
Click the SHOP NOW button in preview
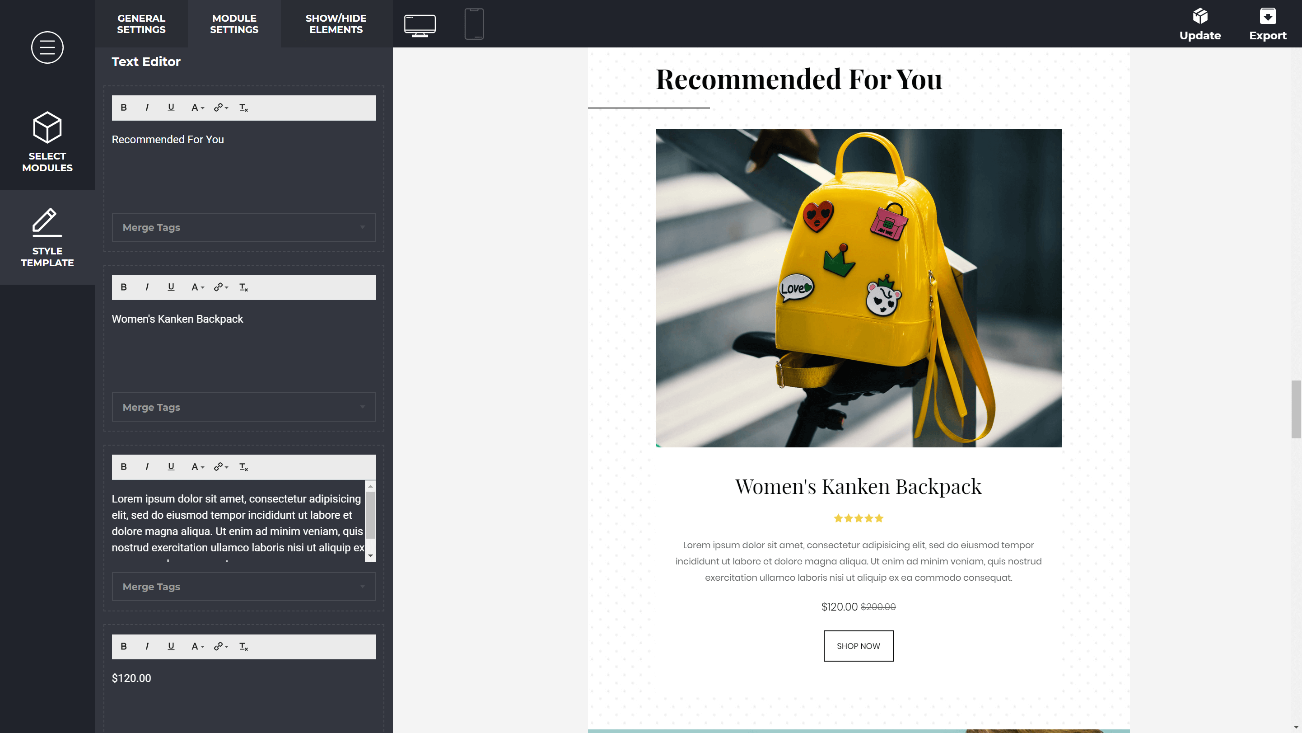point(858,646)
